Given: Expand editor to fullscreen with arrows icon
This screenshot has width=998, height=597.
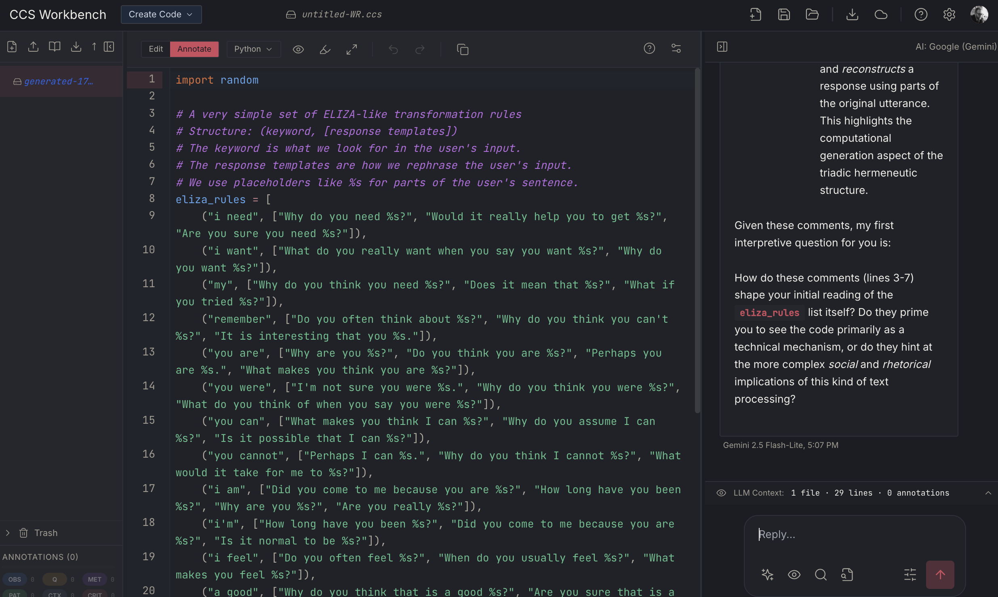Looking at the screenshot, I should [352, 49].
